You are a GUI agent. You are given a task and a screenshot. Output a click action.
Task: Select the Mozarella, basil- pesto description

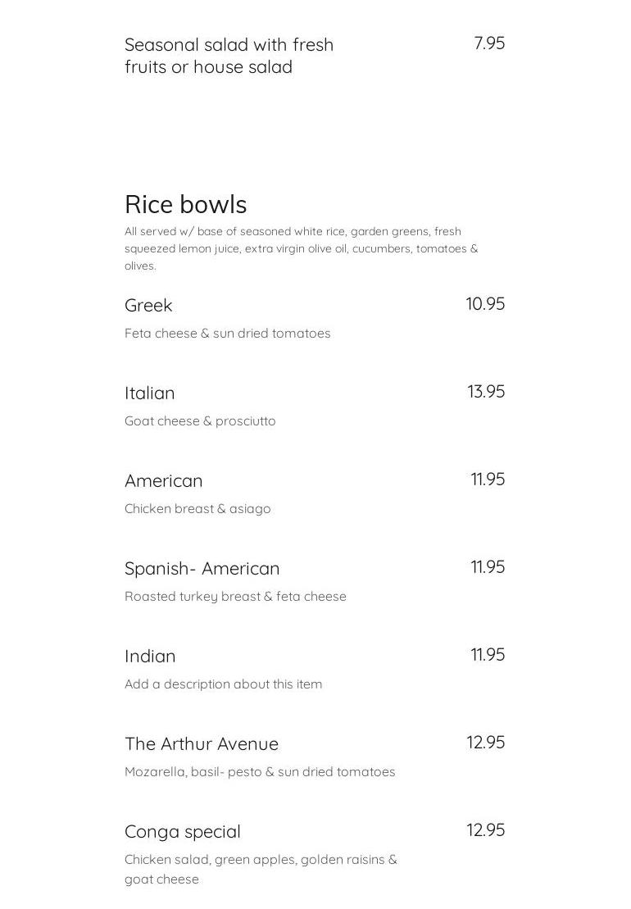[260, 772]
